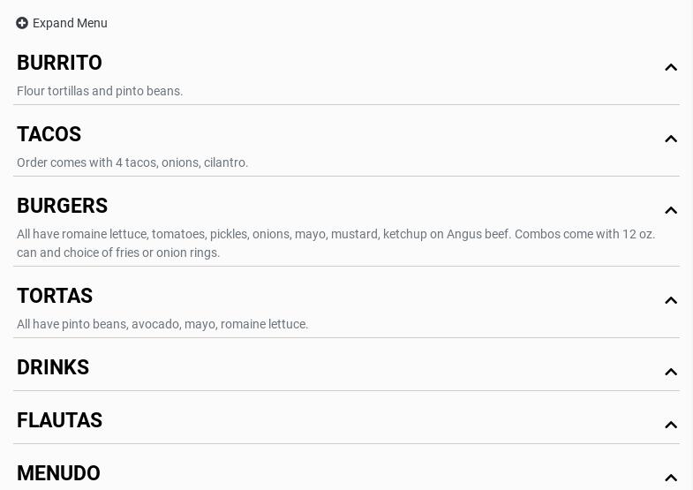The image size is (693, 490).
Task: Open the BURGERS category heading
Action: pyautogui.click(x=62, y=206)
